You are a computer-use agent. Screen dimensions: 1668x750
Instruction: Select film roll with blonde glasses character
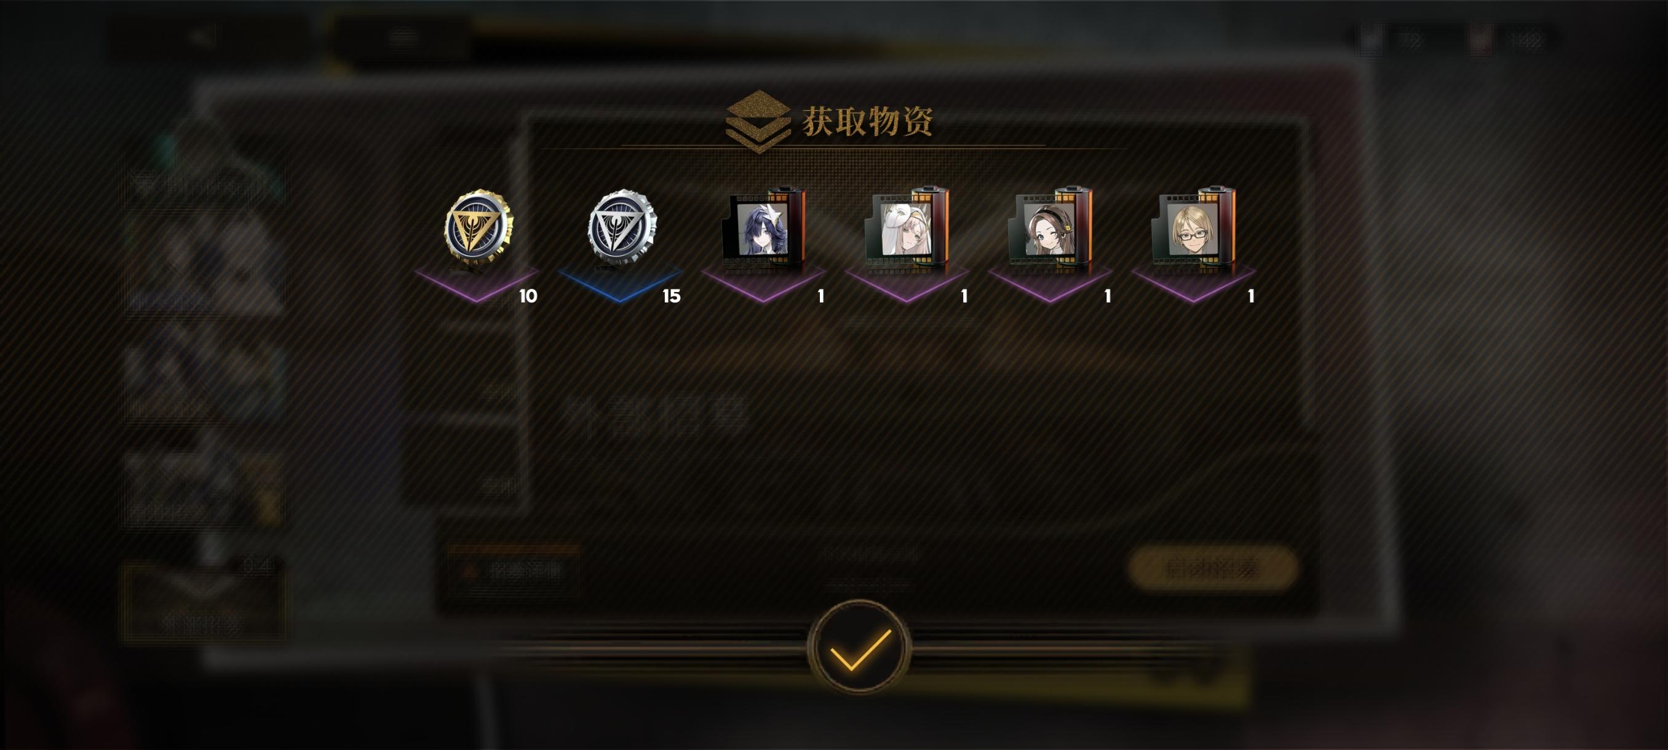click(x=1193, y=227)
